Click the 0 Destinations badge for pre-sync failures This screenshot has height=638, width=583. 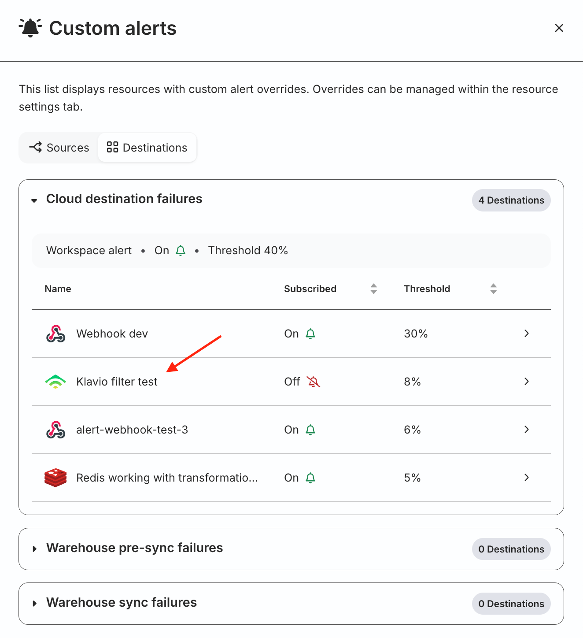point(511,549)
